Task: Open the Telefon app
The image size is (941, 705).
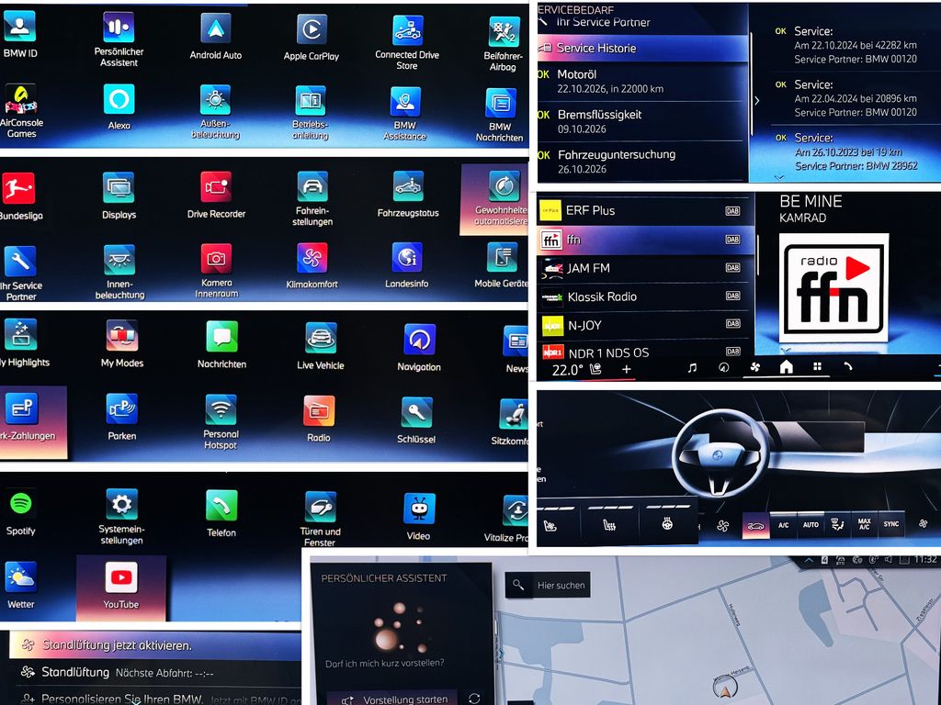Action: [x=221, y=514]
